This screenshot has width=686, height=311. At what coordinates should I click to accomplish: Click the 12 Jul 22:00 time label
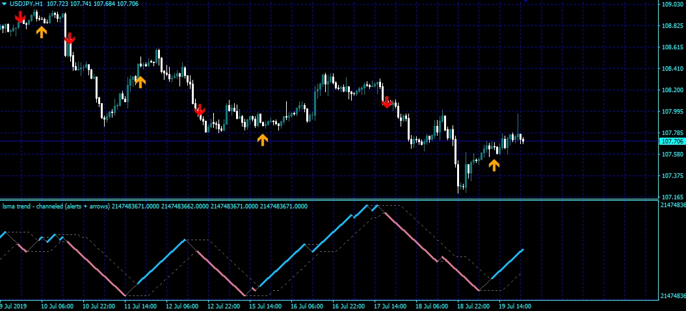[x=224, y=306]
